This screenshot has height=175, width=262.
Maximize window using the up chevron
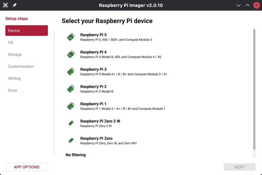248,5
